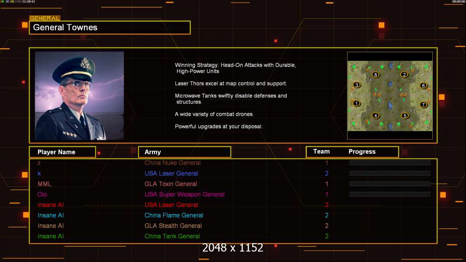
Task: Click the Microwave Tanks strategy line
Action: [231, 99]
